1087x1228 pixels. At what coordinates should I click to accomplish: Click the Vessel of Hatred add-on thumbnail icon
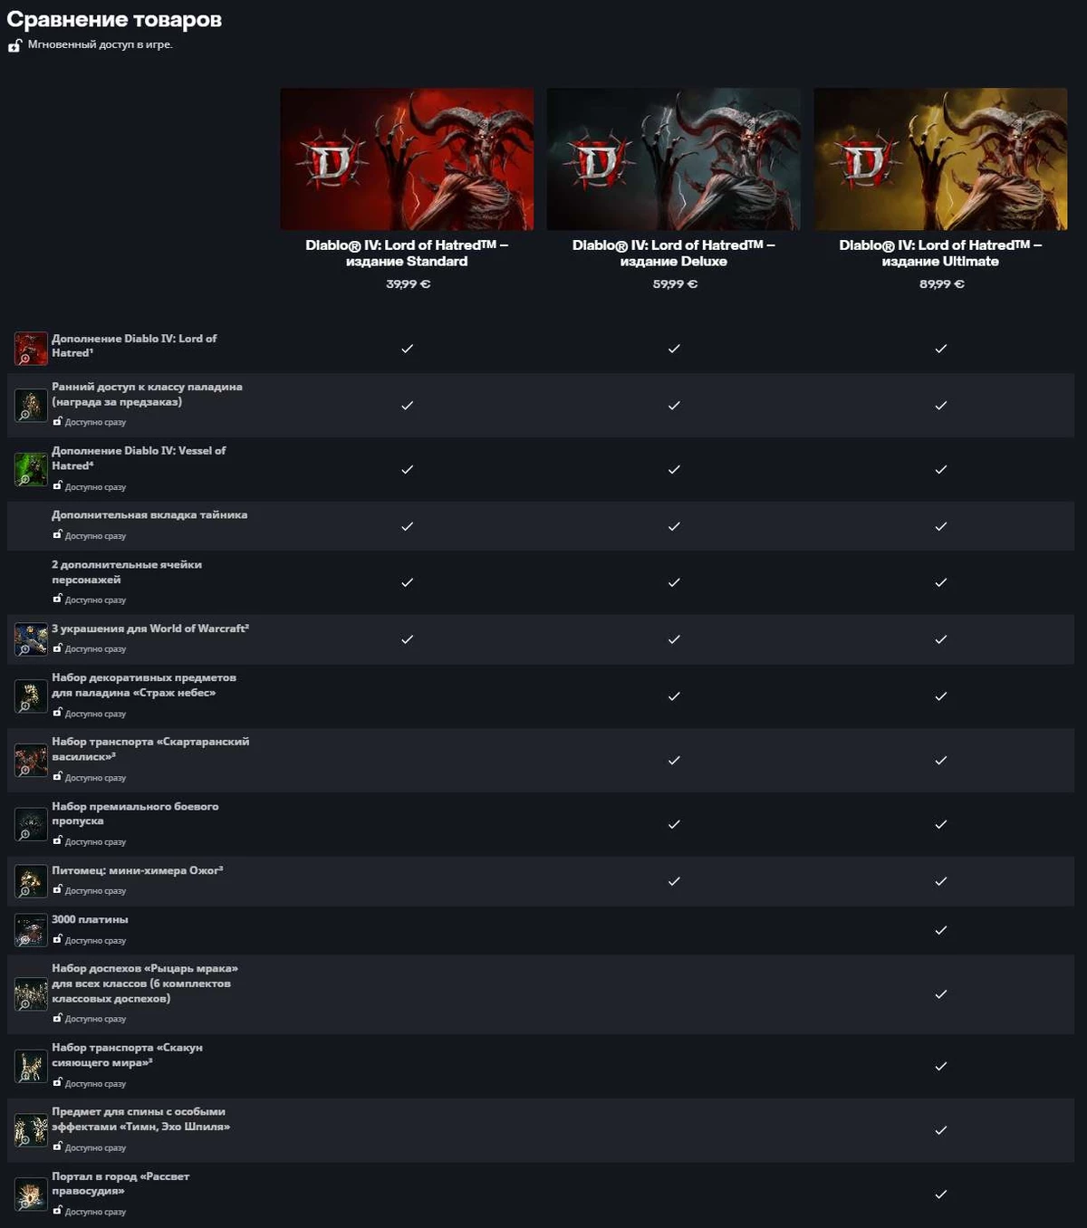click(x=30, y=469)
